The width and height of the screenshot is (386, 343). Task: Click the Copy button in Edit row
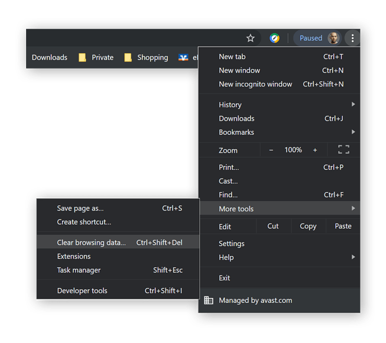click(308, 226)
